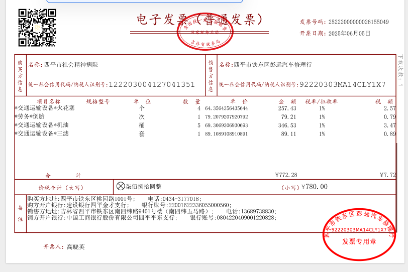Click the total amount ¥772.28
This screenshot has width=408, height=272.
pos(286,175)
